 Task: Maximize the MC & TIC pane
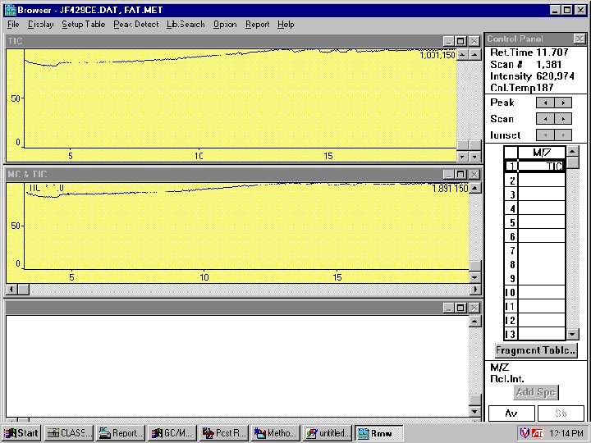click(460, 174)
